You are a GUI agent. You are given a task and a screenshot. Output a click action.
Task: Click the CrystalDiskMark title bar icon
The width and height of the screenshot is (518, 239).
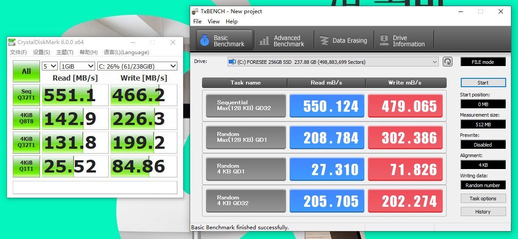click(x=12, y=42)
